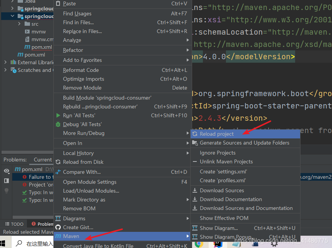Select Reformat Code
332x248 pixels.
pos(123,70)
